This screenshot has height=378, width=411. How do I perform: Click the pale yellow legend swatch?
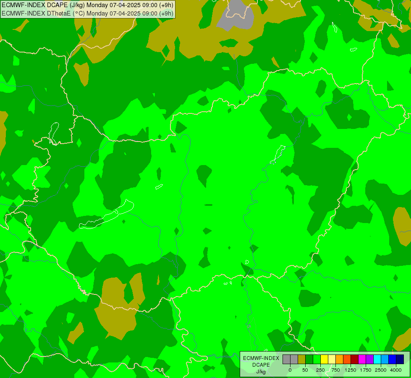point(332,360)
